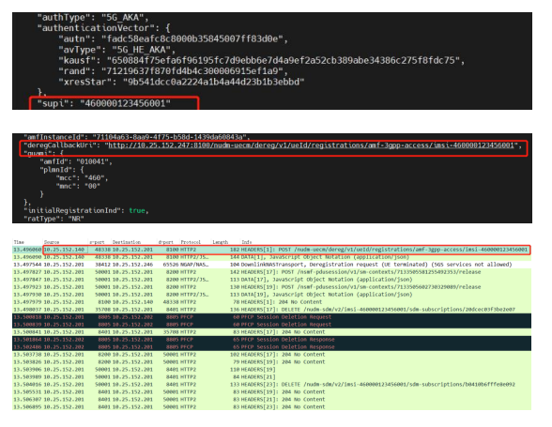
Task: Select packet row at time 13.505531
Action: [x=272, y=391]
